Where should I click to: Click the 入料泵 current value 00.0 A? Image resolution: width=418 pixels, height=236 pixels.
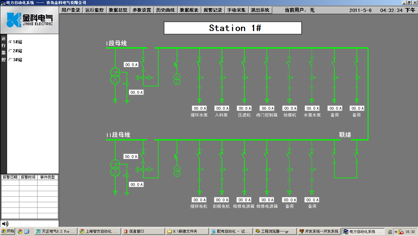(x=222, y=108)
